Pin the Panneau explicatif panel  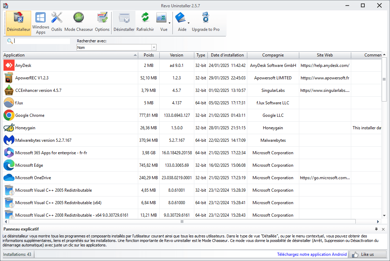376,229
